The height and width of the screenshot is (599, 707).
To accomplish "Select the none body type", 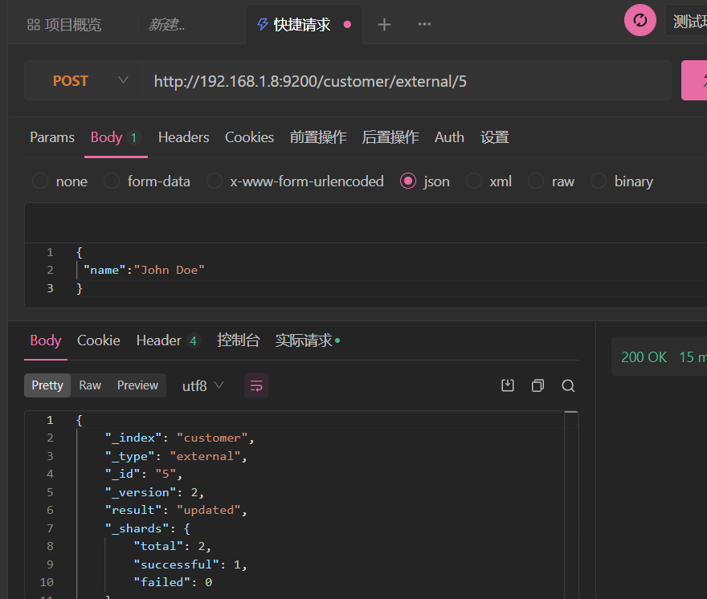I will [40, 181].
